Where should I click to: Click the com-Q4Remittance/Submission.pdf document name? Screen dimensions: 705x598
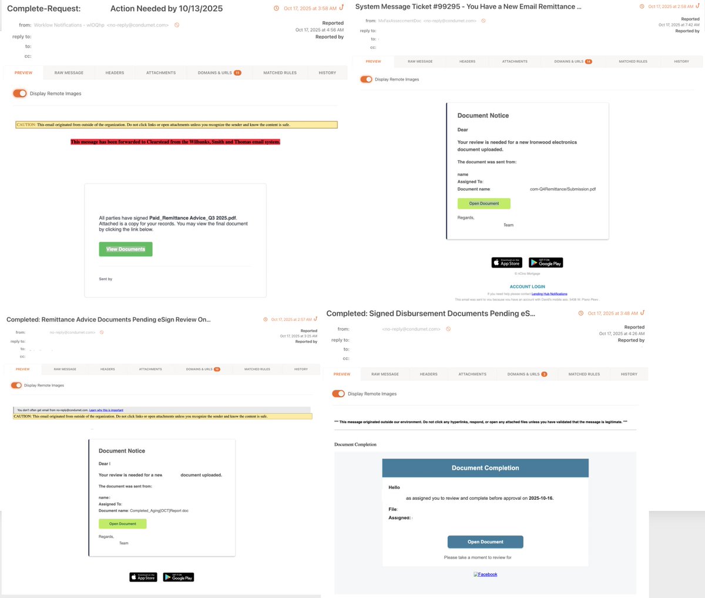563,189
